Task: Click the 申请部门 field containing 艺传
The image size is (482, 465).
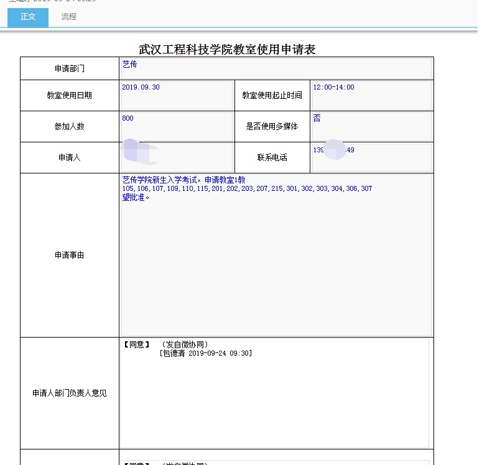Action: click(276, 68)
